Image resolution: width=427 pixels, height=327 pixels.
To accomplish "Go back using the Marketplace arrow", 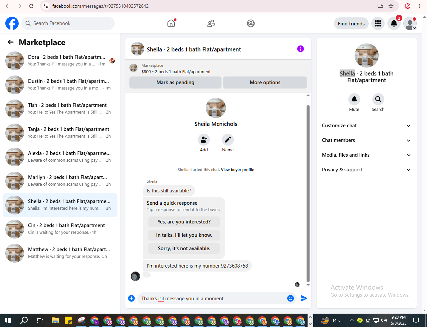I will [x=11, y=42].
